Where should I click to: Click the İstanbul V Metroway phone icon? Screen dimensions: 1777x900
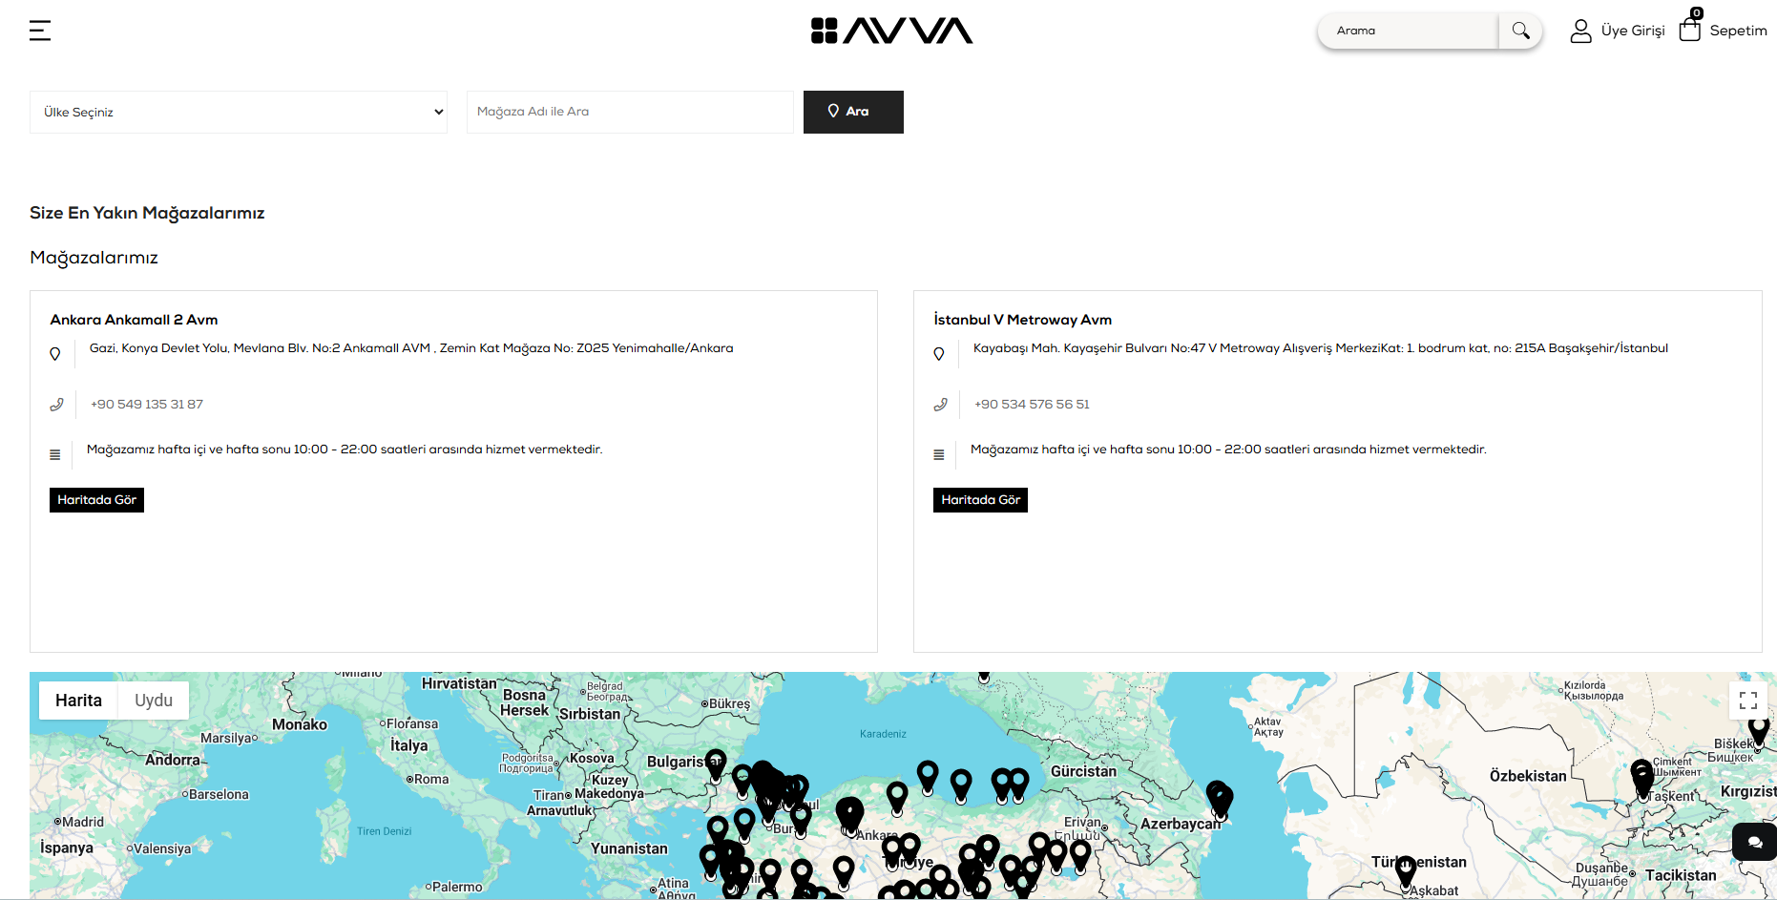click(x=940, y=405)
